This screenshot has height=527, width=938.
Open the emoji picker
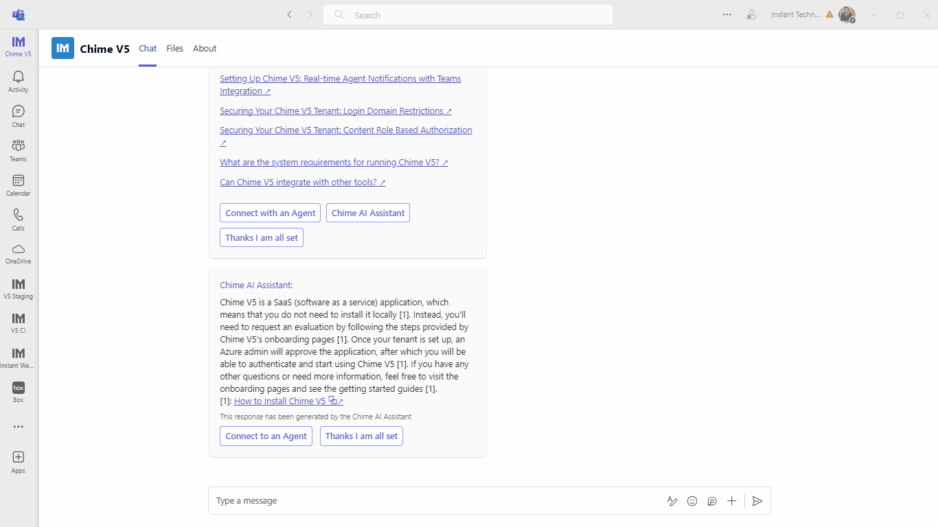(692, 501)
